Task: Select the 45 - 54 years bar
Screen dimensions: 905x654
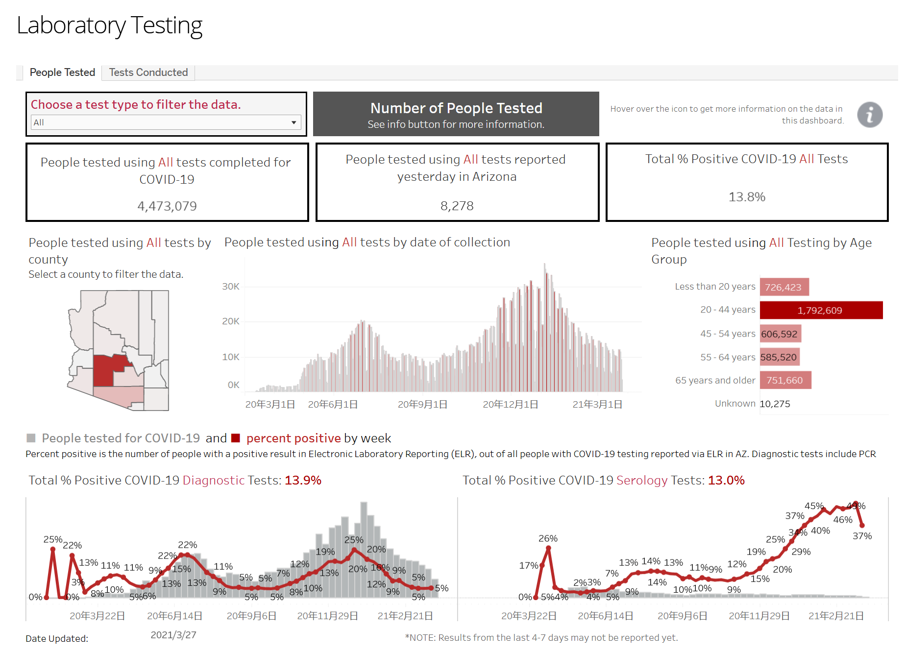Action: tap(780, 334)
